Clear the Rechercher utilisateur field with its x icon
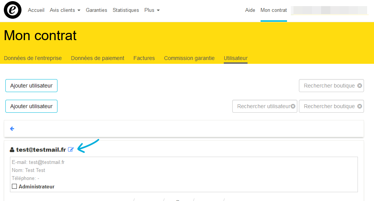Image resolution: width=374 pixels, height=201 pixels. point(293,106)
